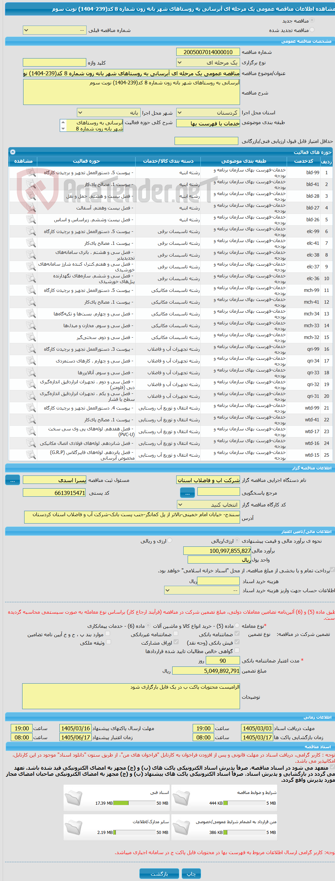Click the postal code field
This screenshot has height=881, width=335.
(55, 493)
